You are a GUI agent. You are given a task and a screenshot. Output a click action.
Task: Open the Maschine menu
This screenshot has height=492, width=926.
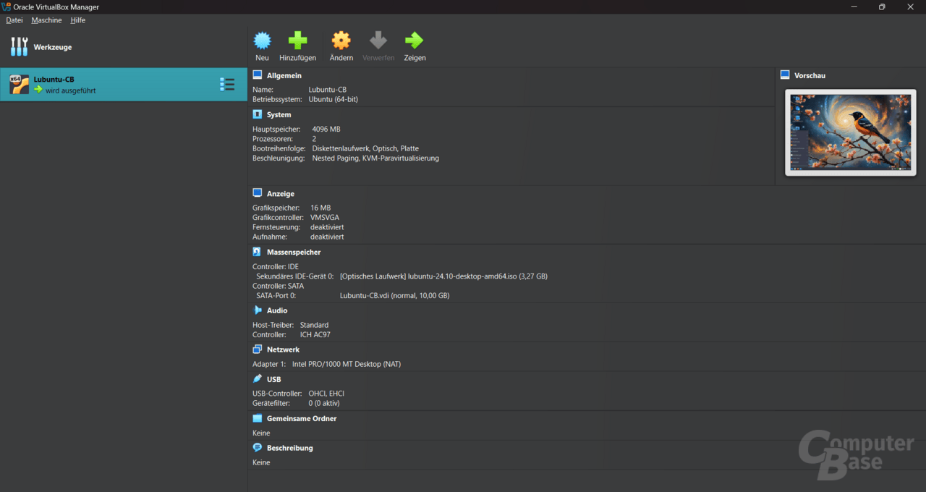coord(46,20)
